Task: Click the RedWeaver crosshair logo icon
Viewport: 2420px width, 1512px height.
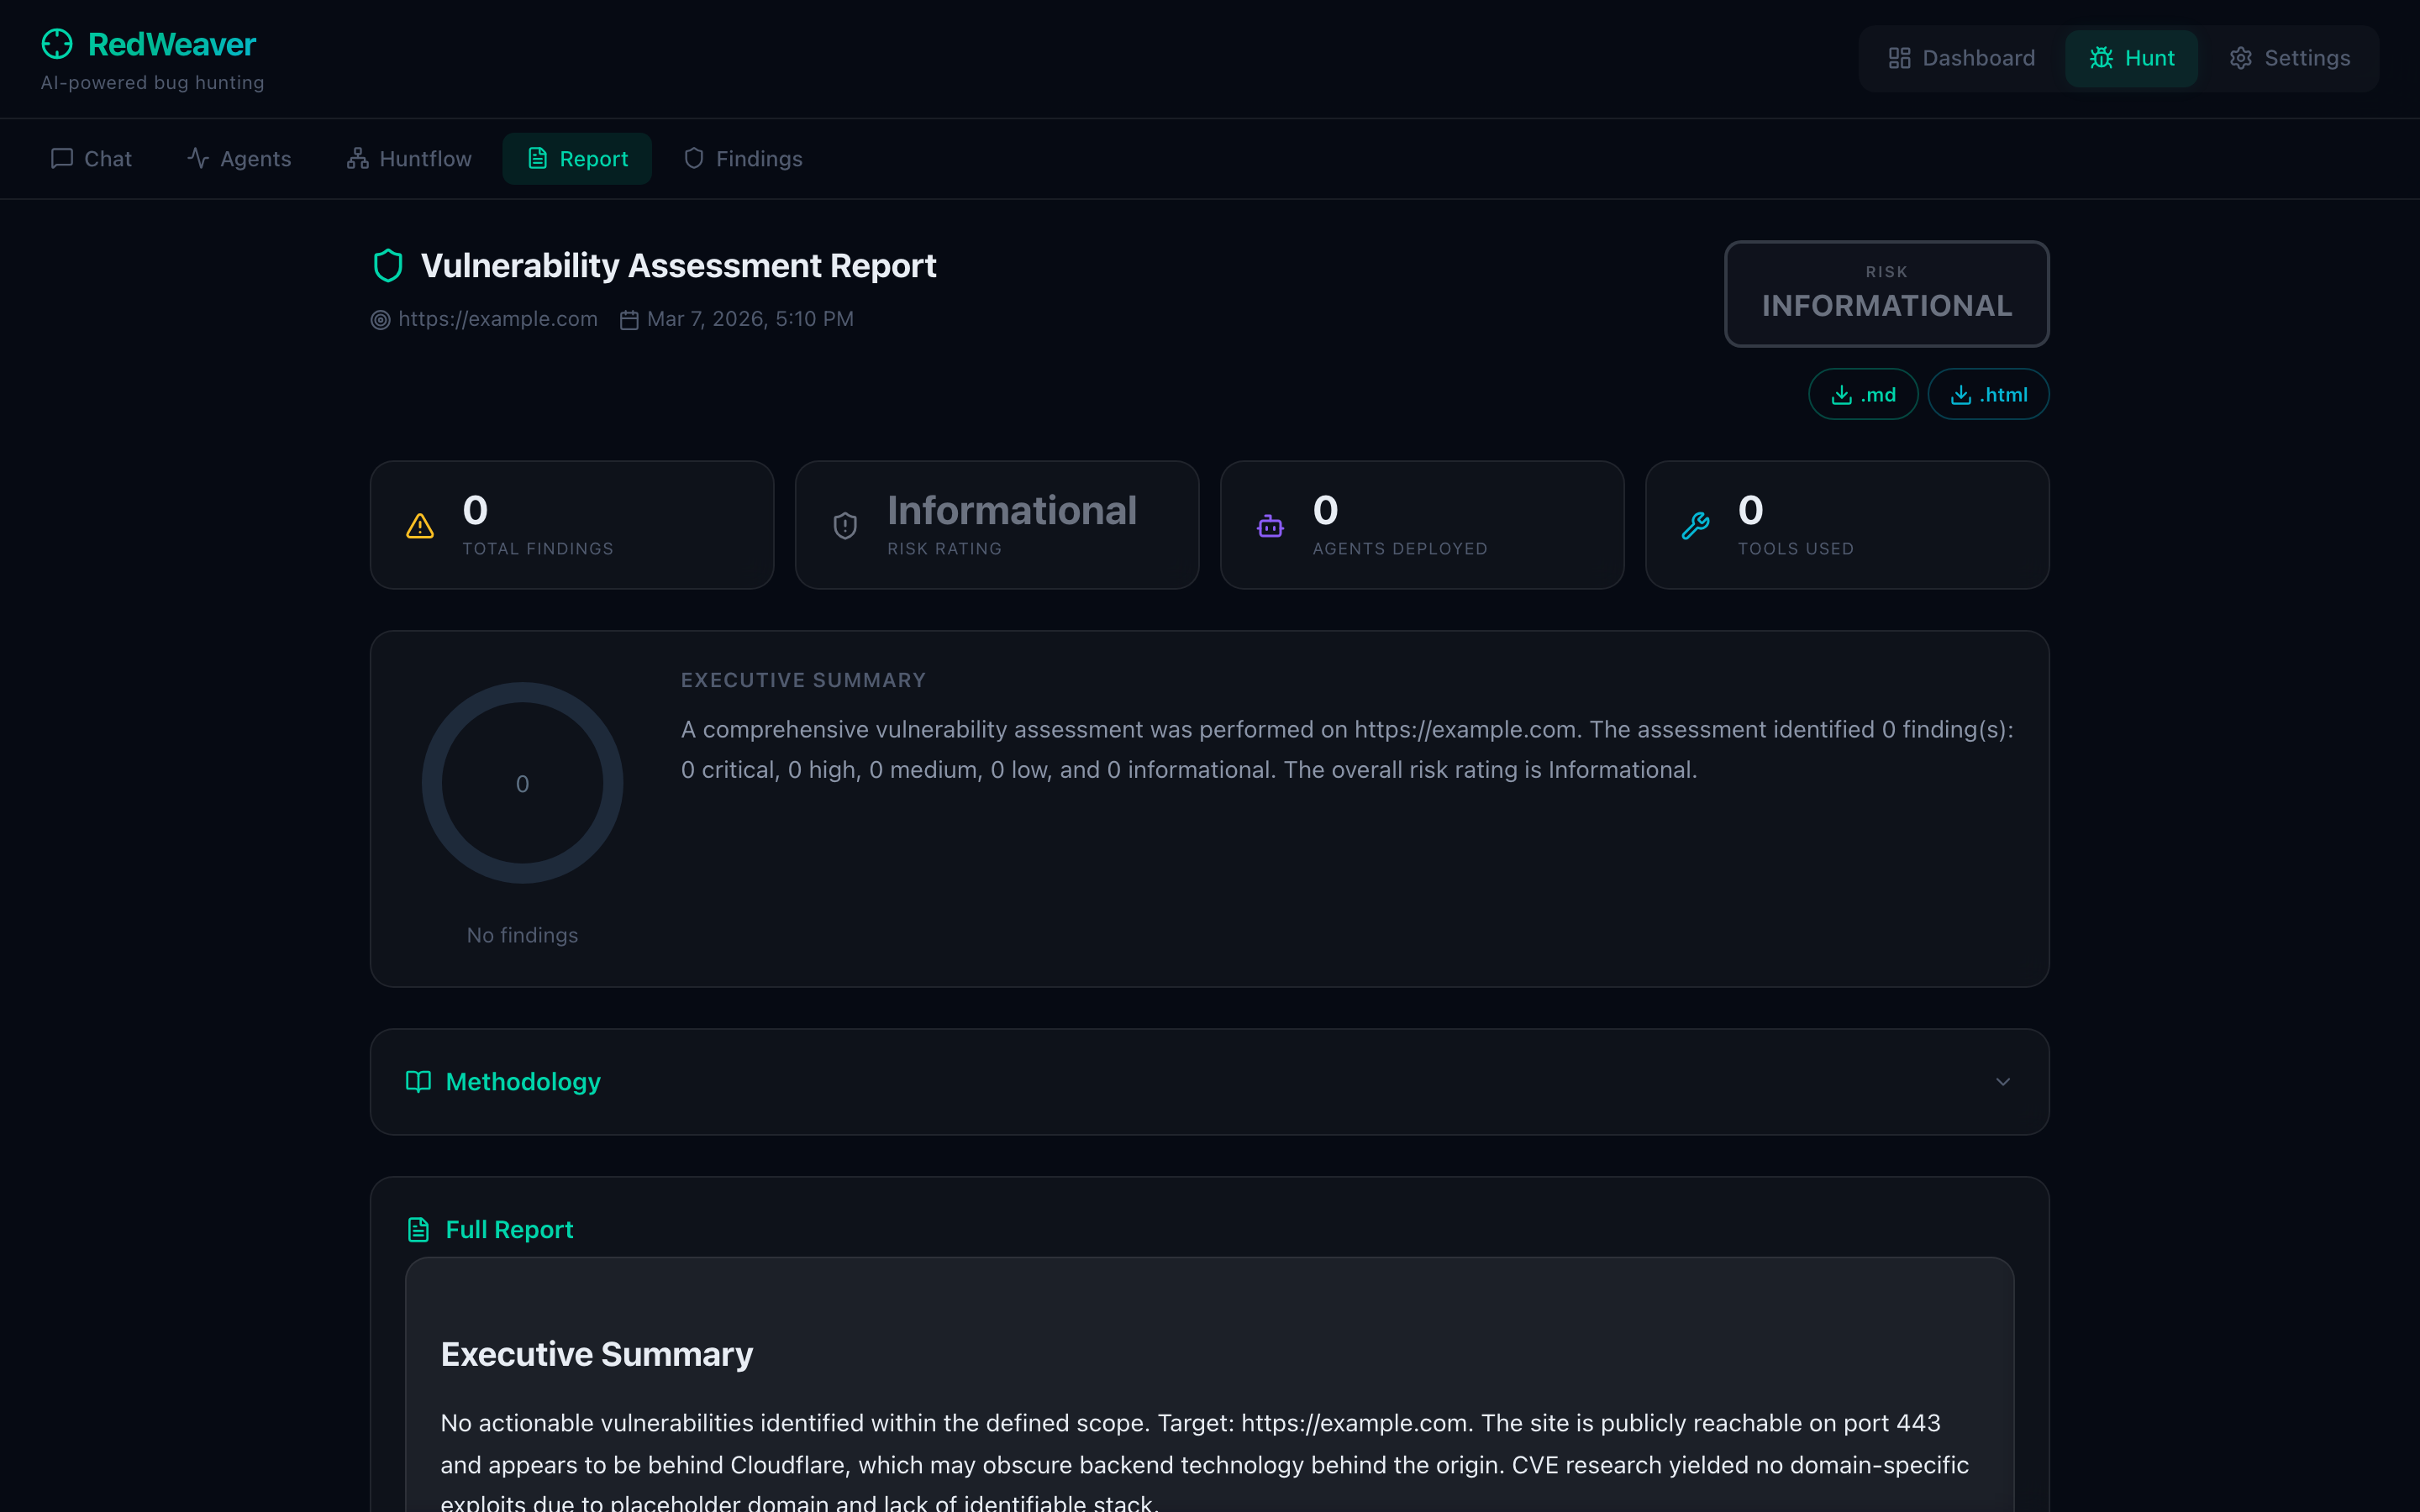Action: 57,44
